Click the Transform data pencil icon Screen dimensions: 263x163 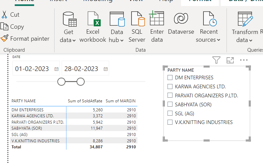point(245,19)
